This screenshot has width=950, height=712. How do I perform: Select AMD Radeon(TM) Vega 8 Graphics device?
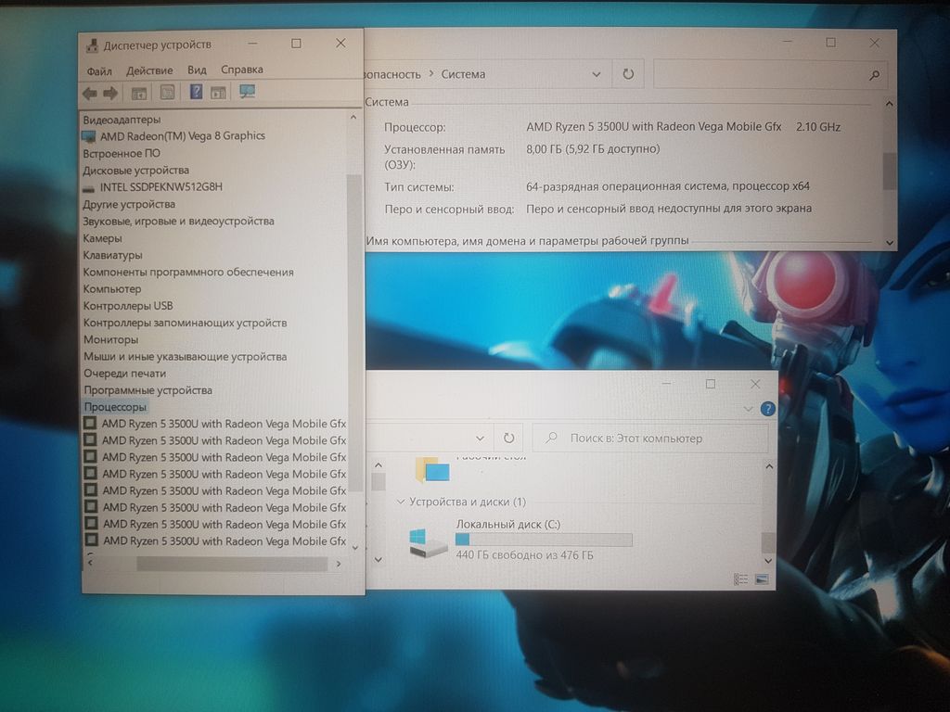[x=183, y=135]
